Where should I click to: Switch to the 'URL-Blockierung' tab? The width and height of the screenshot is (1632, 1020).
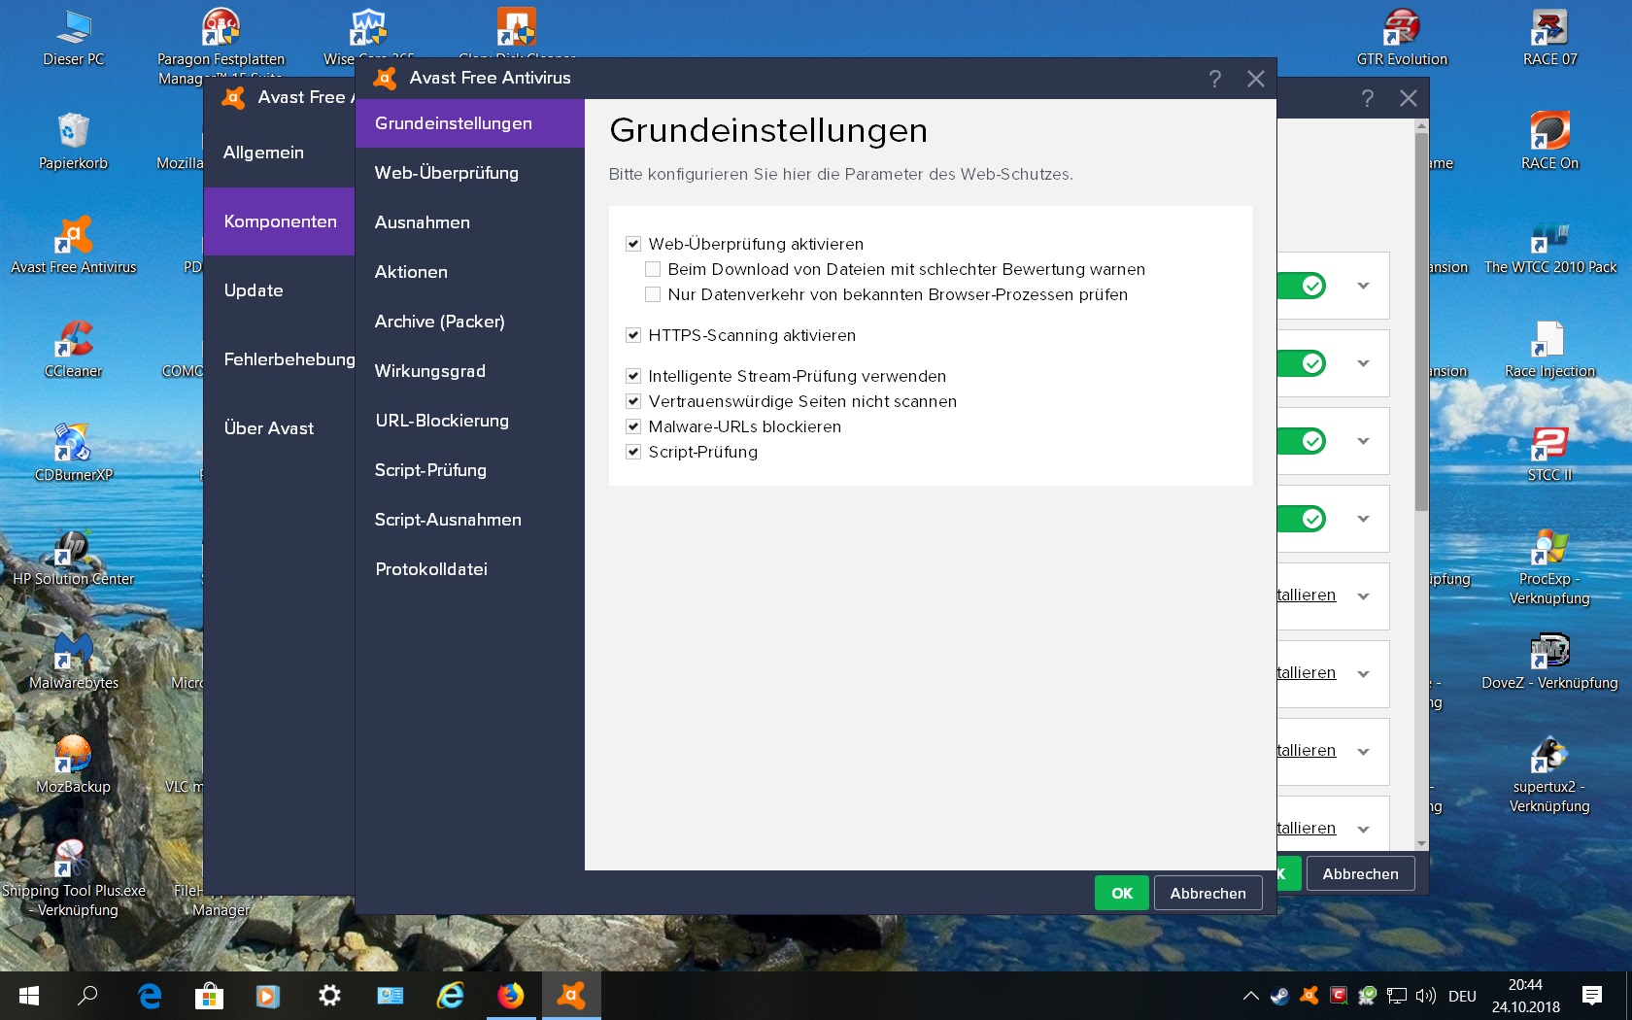tap(470, 421)
